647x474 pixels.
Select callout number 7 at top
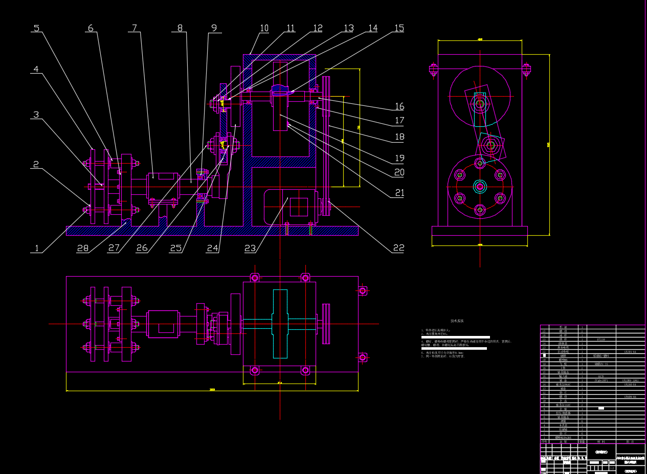click(x=135, y=28)
